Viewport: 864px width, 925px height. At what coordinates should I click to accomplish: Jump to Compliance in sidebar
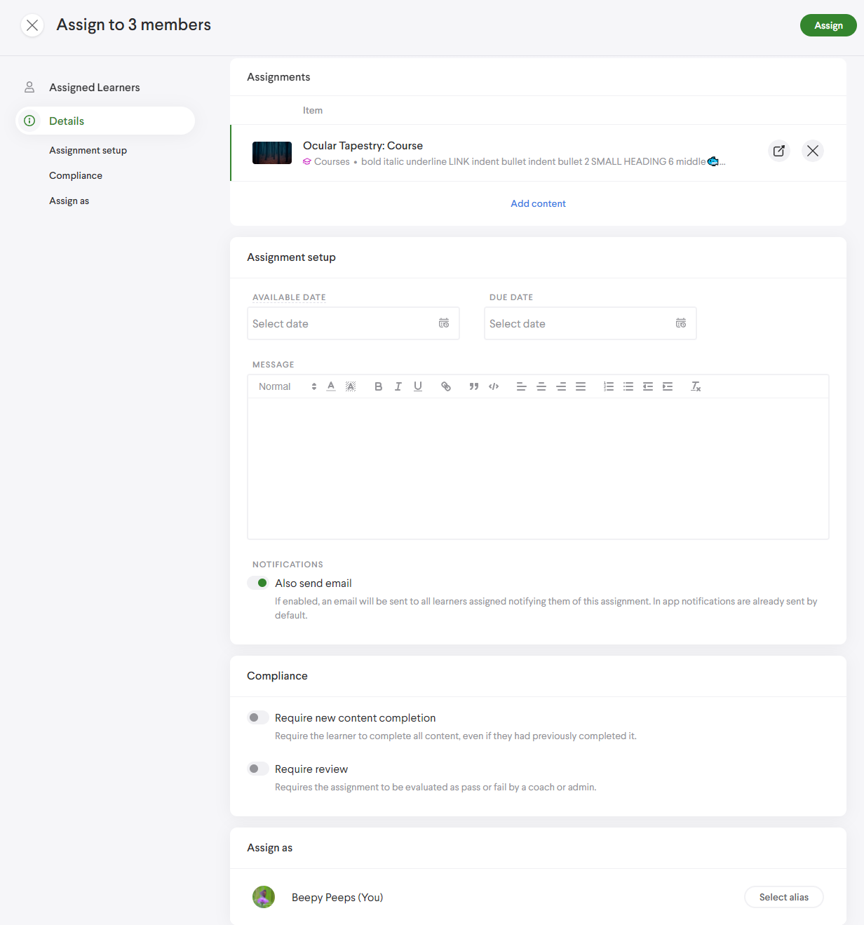click(x=76, y=175)
